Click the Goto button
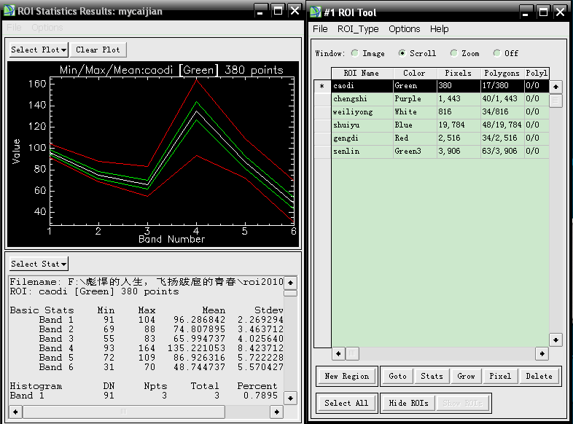 (397, 376)
